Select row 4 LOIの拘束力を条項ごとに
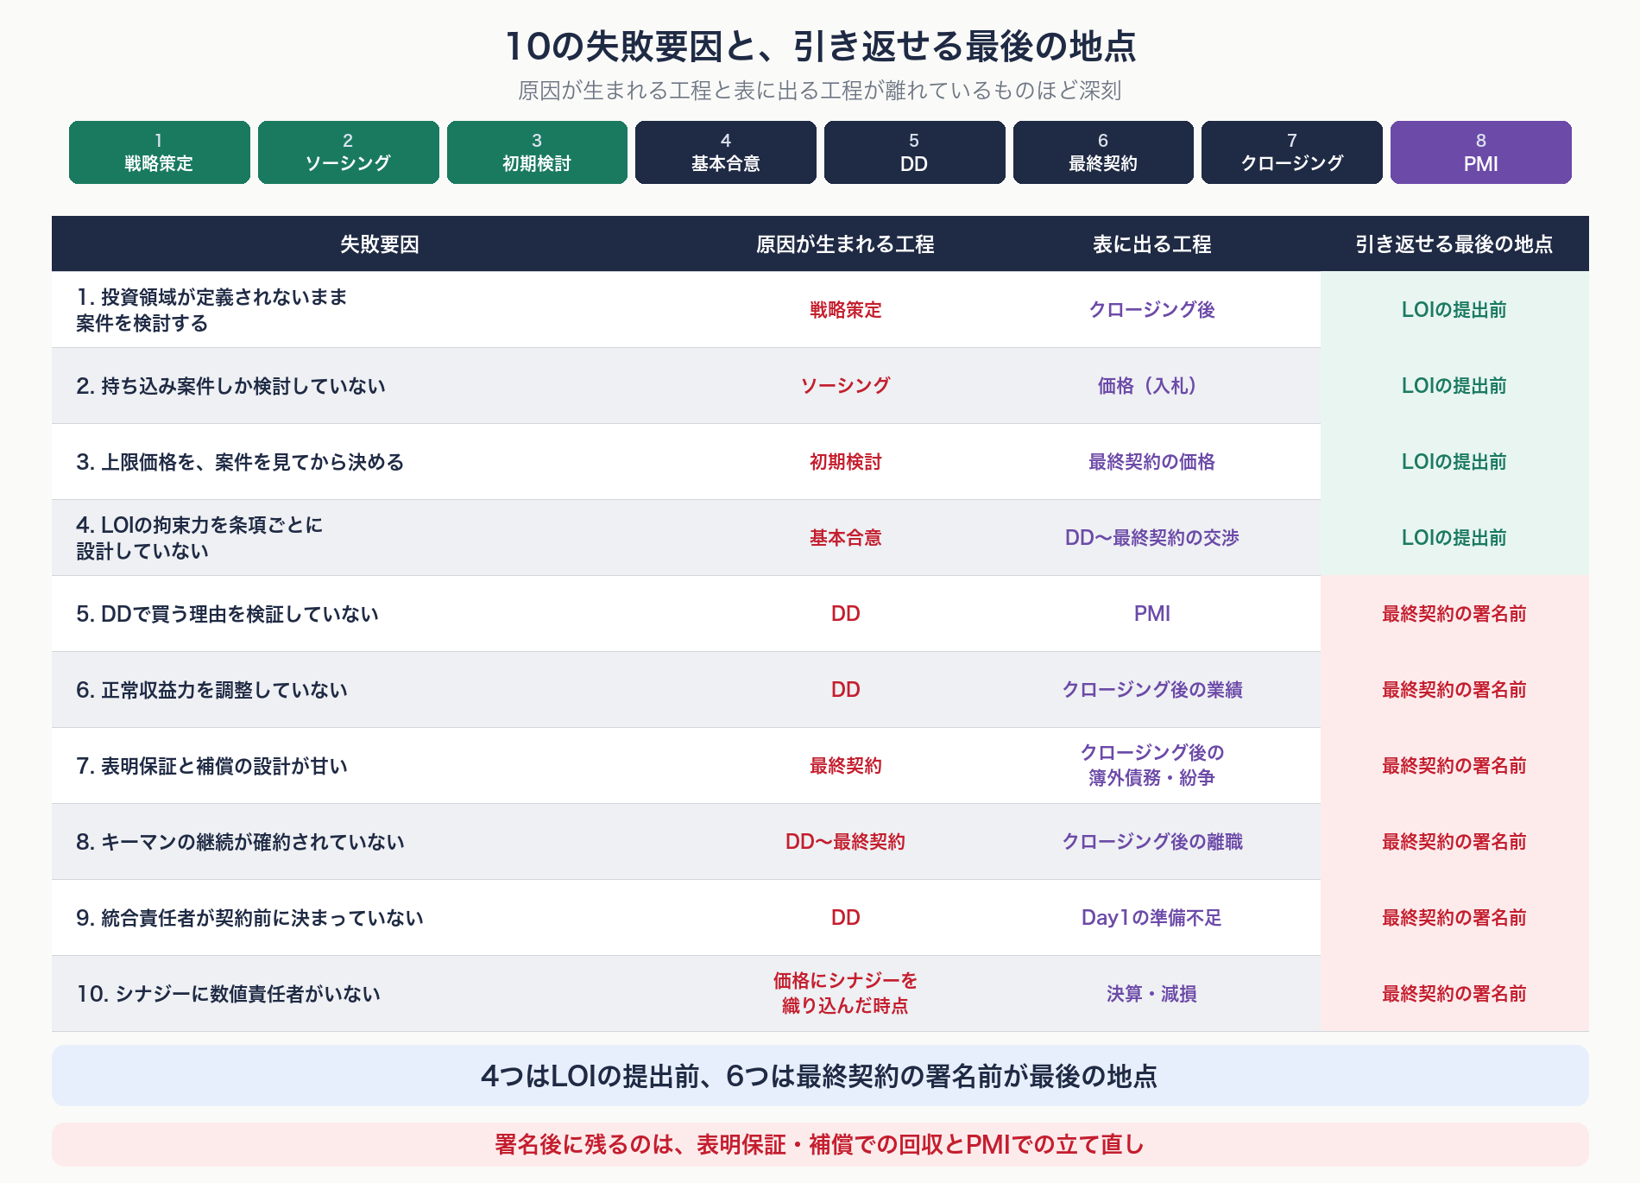Screen dimensions: 1640x1183 [x=199, y=525]
